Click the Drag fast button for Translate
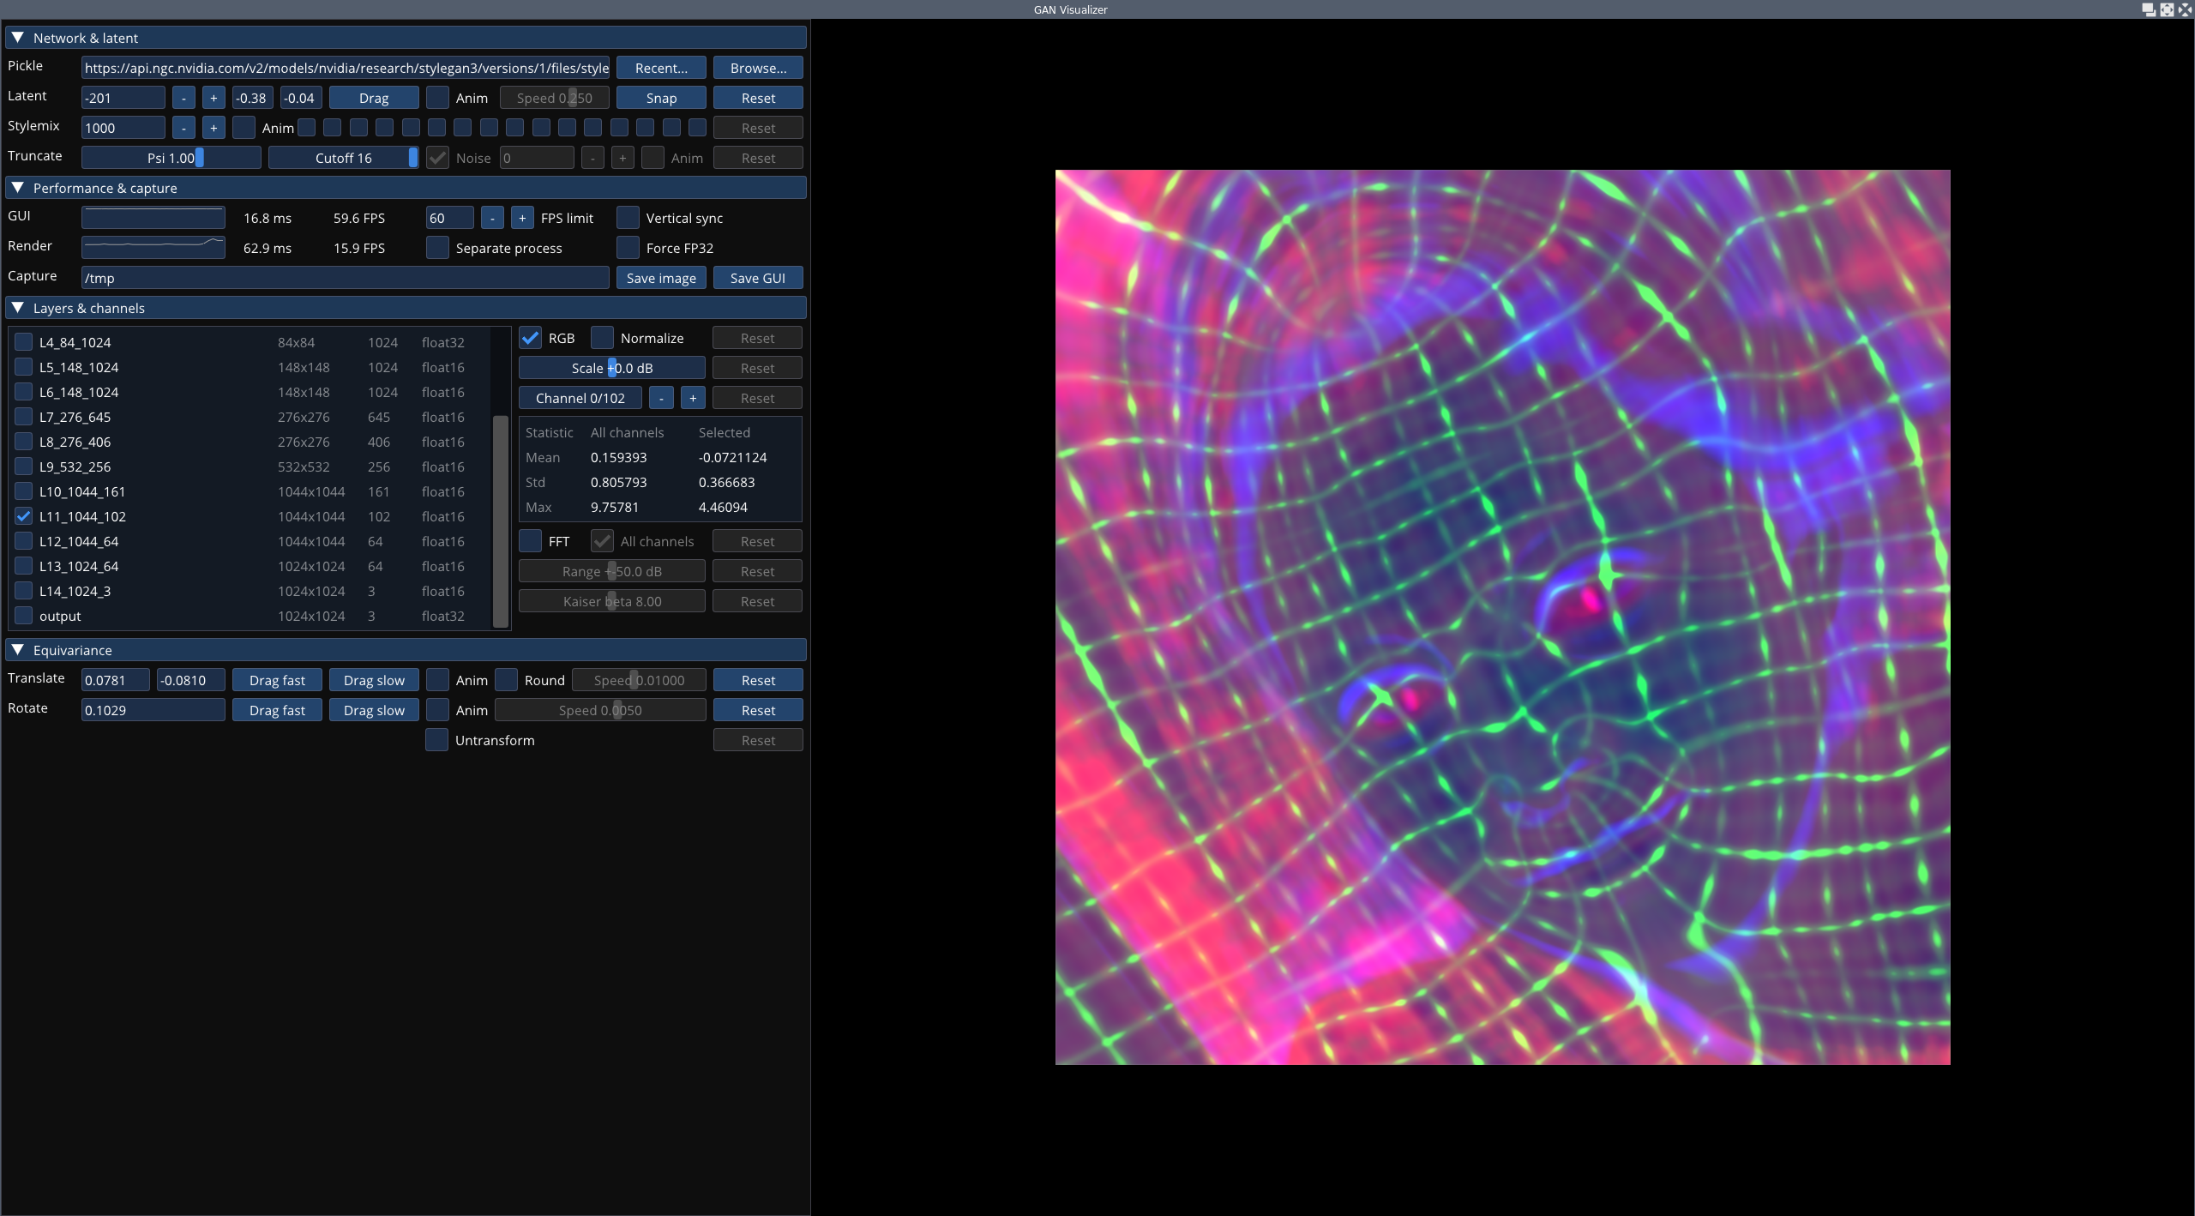 pos(277,680)
